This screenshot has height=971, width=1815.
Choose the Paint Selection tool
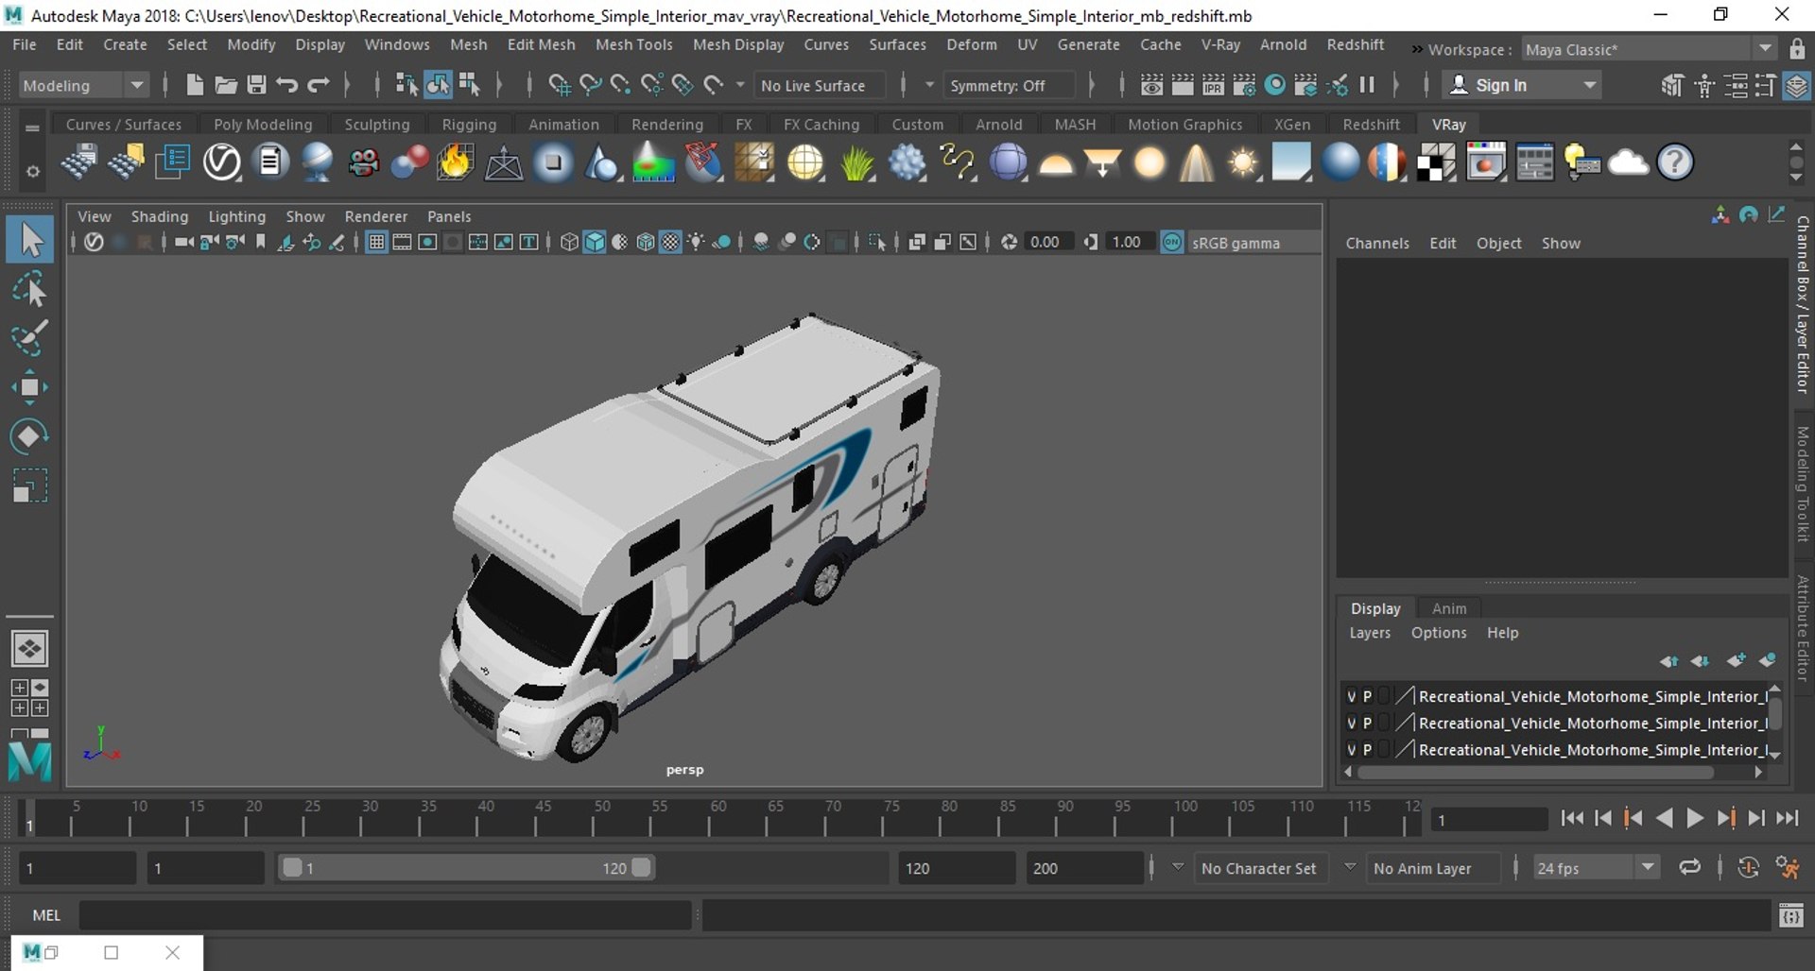(30, 338)
